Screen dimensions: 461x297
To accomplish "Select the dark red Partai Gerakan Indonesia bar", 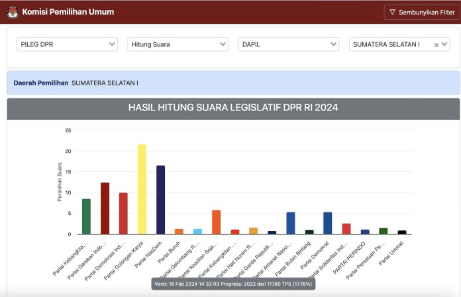I will tap(105, 208).
